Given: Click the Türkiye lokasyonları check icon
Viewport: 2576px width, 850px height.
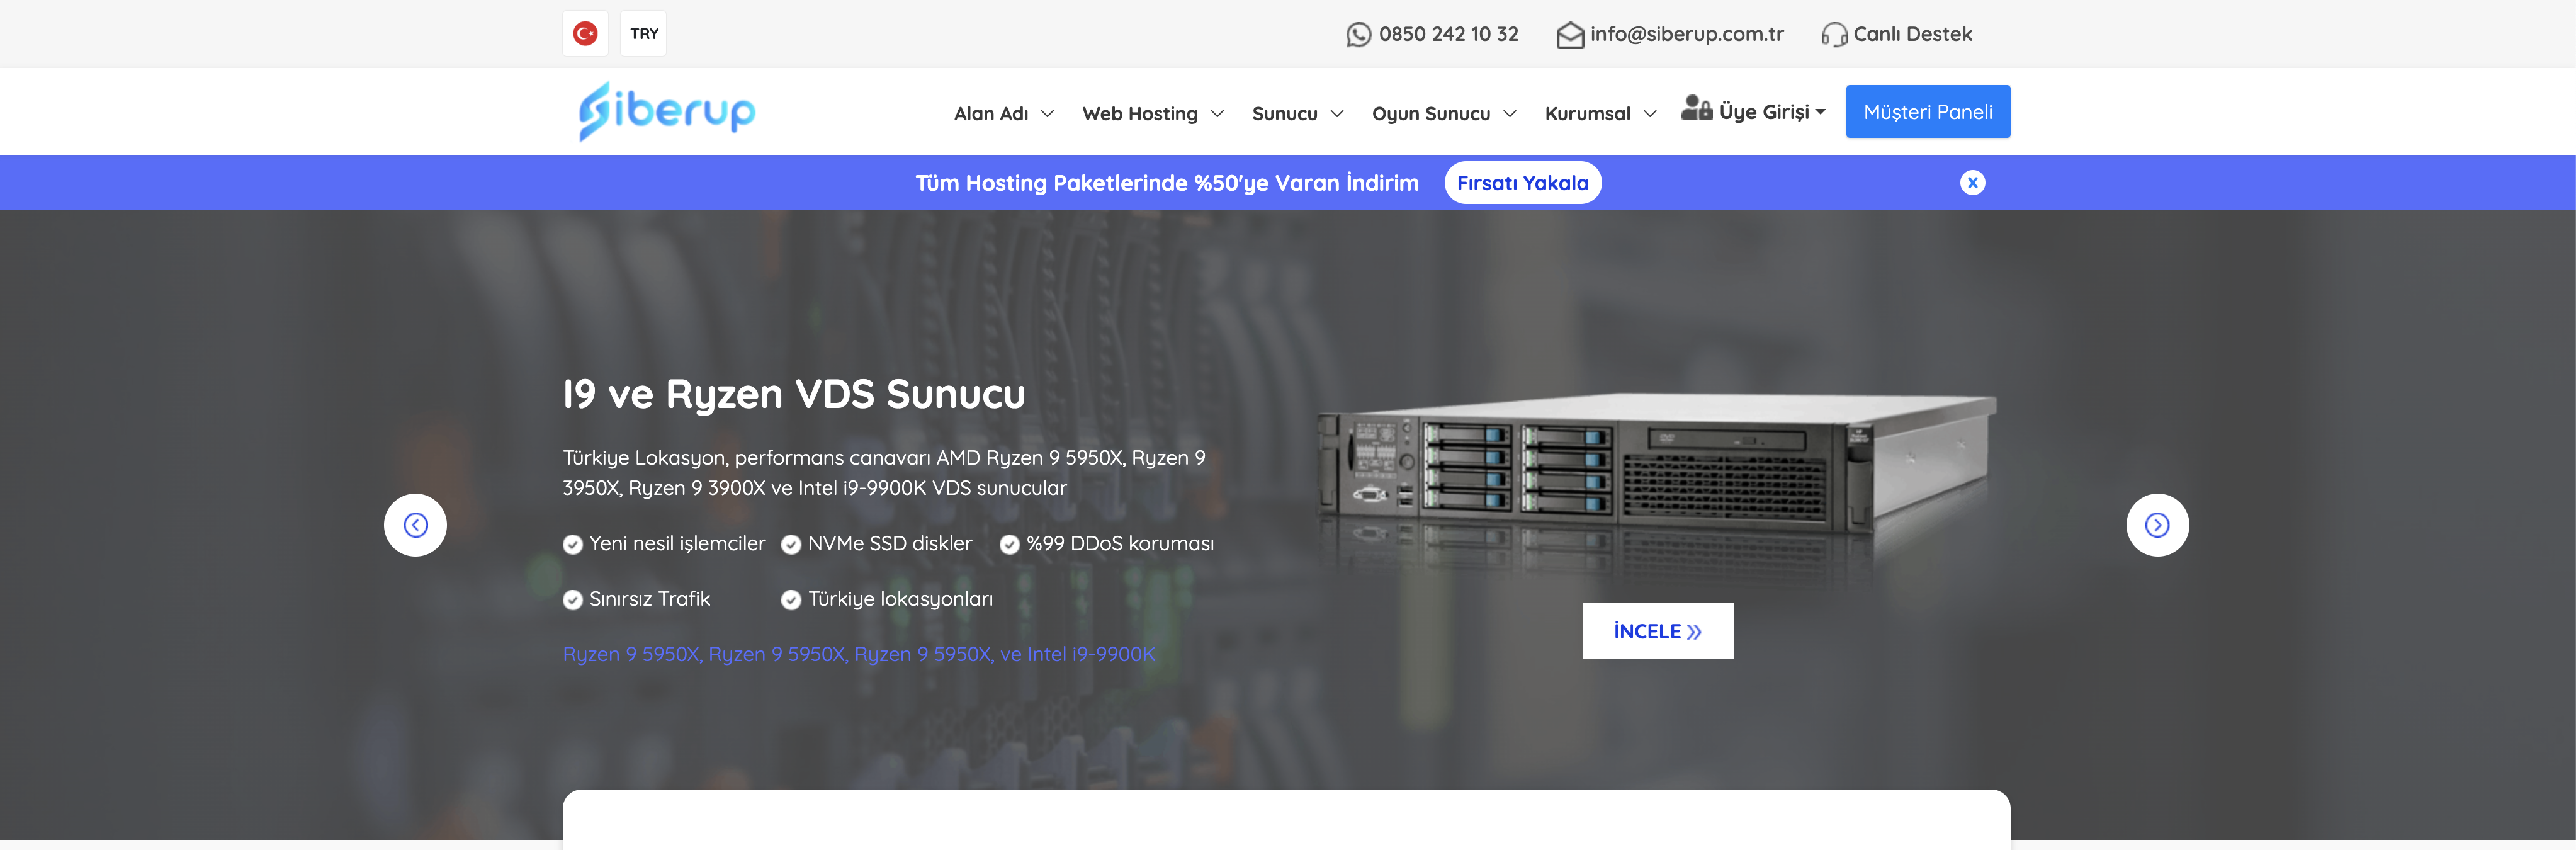Looking at the screenshot, I should [791, 600].
